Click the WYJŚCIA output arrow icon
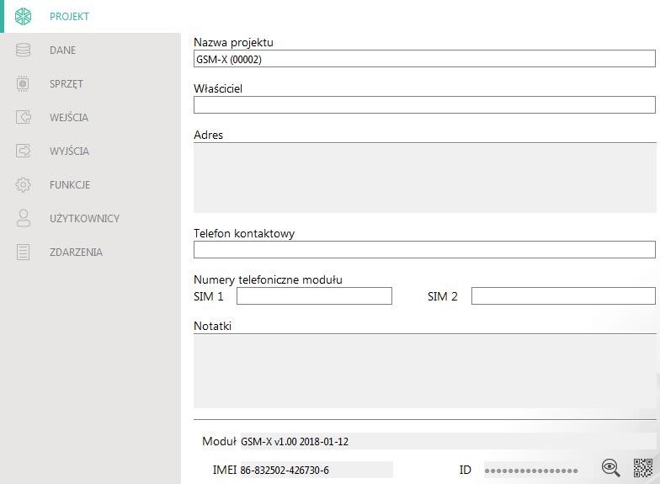Screen dimensions: 660x484 coord(24,151)
